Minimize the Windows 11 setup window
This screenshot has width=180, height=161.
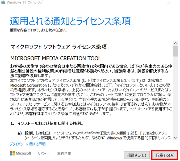[154, 2]
